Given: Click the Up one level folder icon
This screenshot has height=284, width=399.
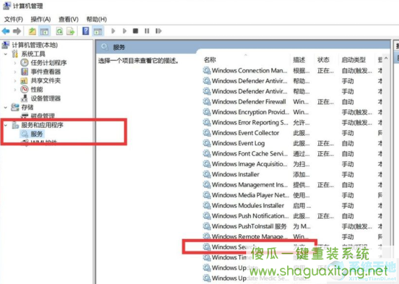Looking at the screenshot, I should pos(32,31).
